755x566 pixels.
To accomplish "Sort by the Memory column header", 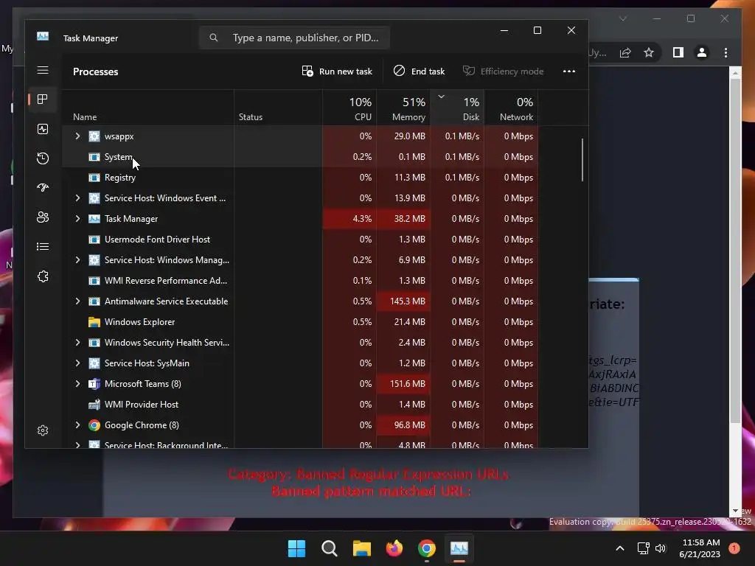I will (x=403, y=108).
